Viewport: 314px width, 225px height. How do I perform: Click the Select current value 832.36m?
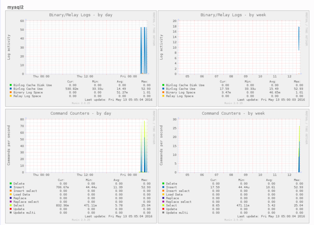62,205
